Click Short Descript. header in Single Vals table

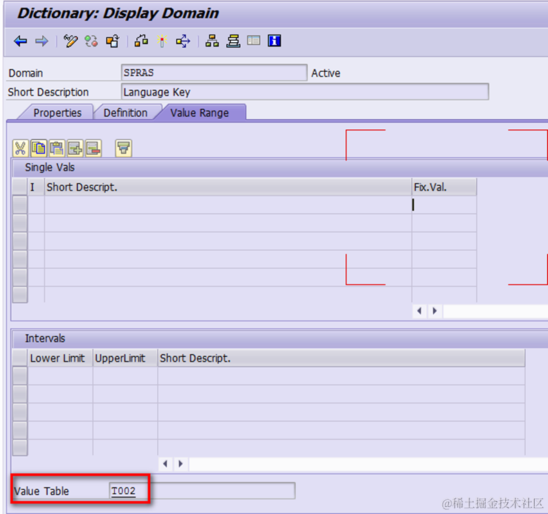228,187
